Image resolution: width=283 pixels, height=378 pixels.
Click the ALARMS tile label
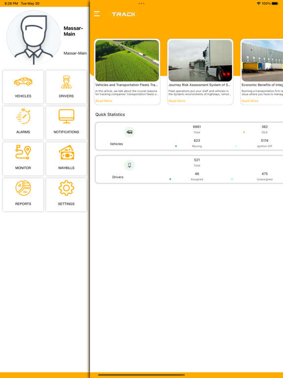click(23, 132)
